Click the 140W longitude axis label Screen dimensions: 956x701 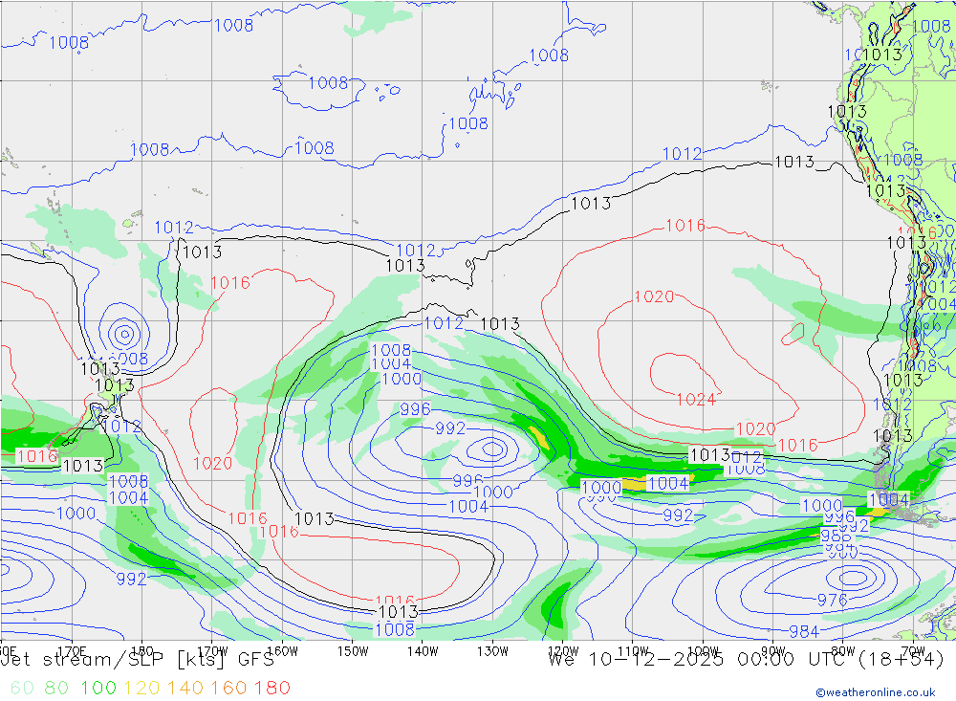(424, 651)
